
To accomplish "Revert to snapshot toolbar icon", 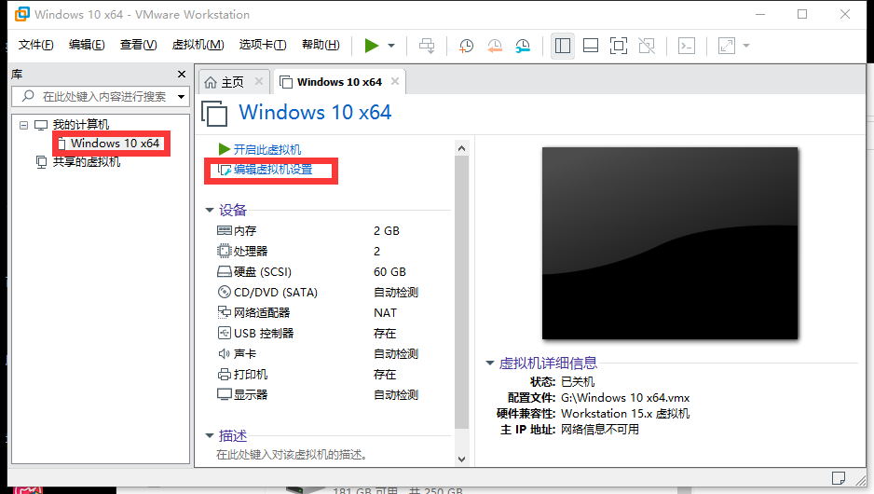I will 495,46.
